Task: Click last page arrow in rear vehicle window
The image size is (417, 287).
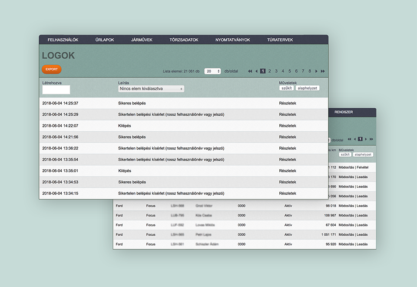Action: [x=371, y=139]
